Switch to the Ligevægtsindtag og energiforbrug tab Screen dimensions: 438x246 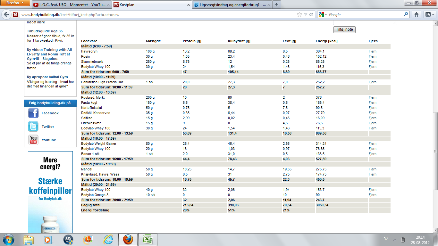(232, 5)
